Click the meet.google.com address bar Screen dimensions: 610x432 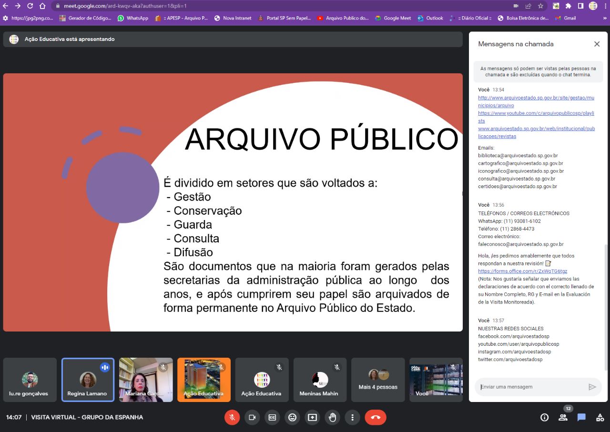[x=281, y=6]
